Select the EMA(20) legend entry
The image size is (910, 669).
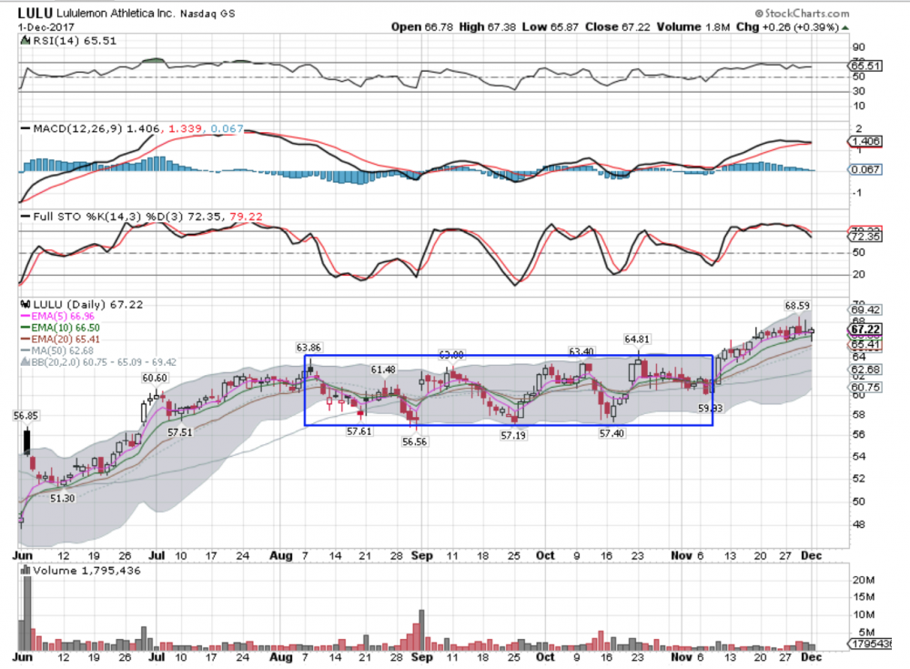(63, 338)
